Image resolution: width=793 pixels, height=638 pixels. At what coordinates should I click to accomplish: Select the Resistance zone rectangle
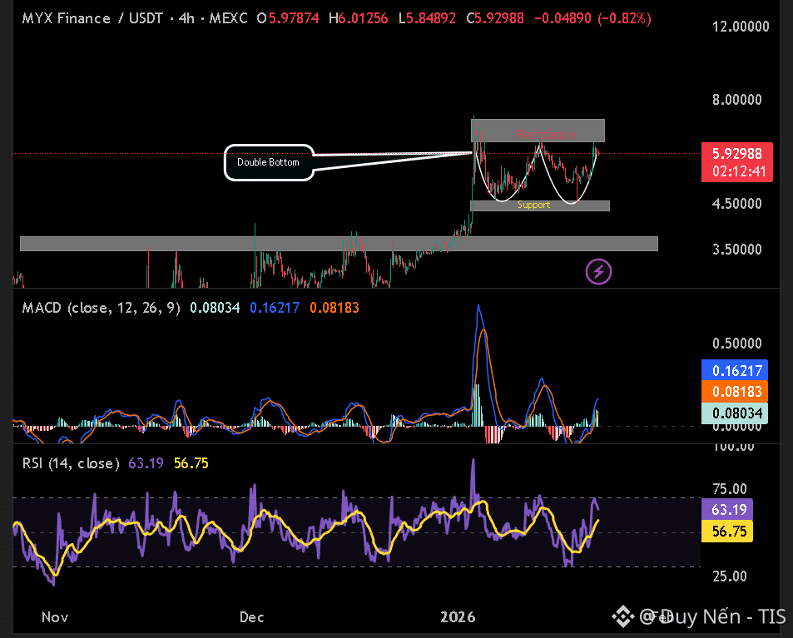tap(538, 131)
